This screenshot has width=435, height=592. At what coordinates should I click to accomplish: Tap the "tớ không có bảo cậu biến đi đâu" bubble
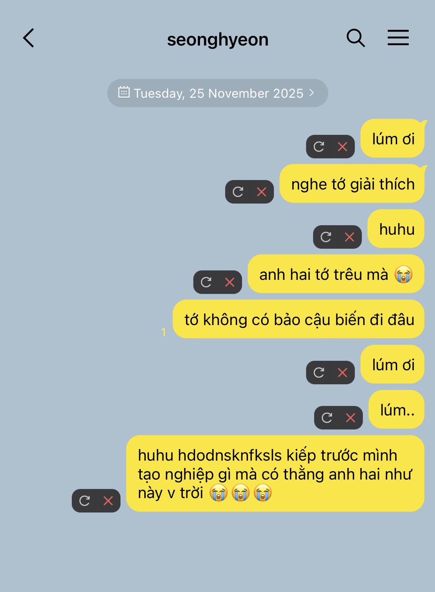pos(298,319)
